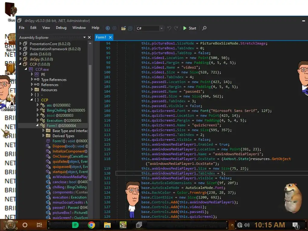Screen dimensions: 308x231
Task: Open Google Chrome from the taskbar
Action: tap(91, 225)
